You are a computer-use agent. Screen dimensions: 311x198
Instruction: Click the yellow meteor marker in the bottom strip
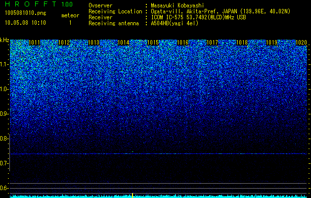pyautogui.click(x=133, y=195)
